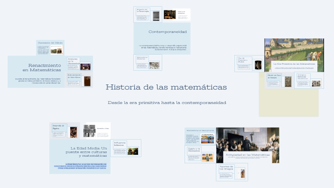The image size is (334, 188).
Task: Click the Contemporaneidad description paragraph
Action: coord(163,47)
